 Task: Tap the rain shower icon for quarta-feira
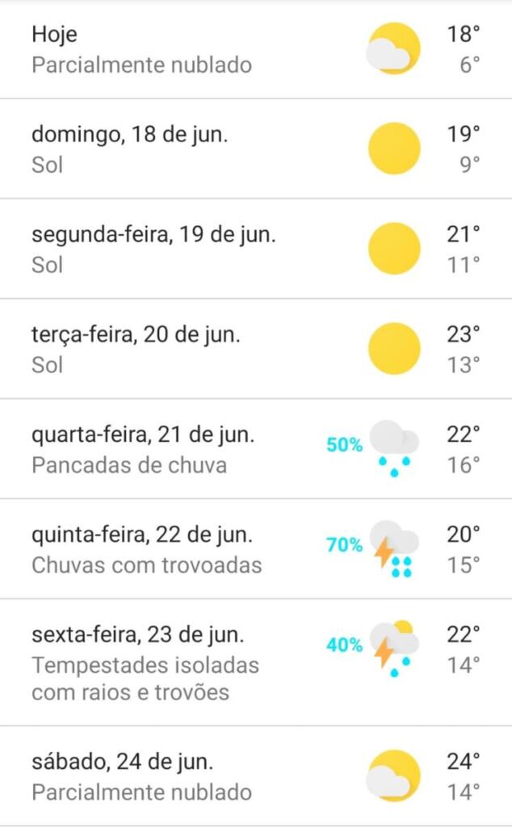coord(394,448)
